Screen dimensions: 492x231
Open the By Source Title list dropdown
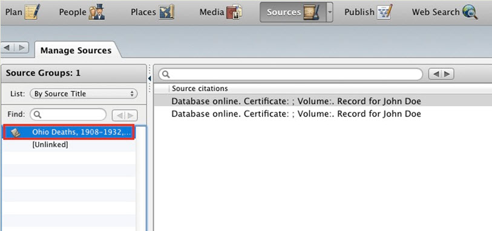pos(84,93)
